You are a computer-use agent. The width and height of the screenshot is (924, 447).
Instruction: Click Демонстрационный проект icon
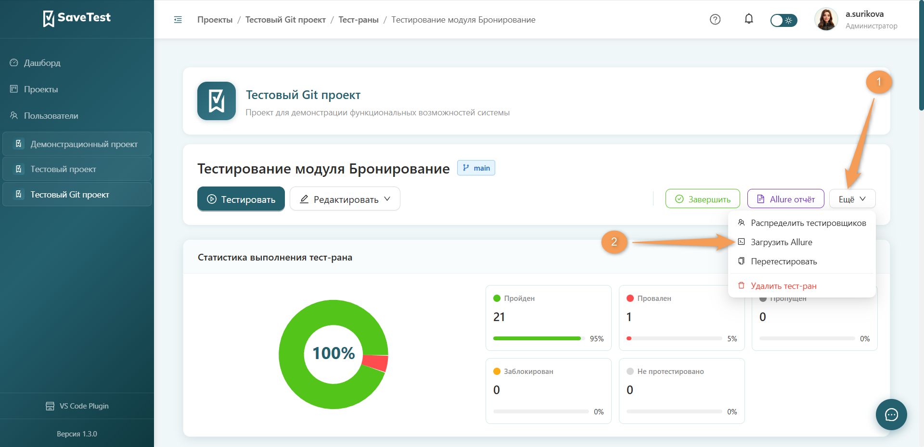click(x=18, y=144)
